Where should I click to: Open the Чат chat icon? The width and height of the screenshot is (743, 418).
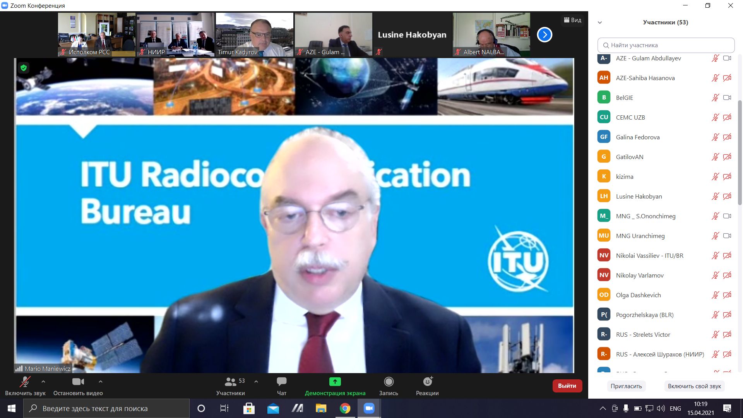[x=282, y=382]
